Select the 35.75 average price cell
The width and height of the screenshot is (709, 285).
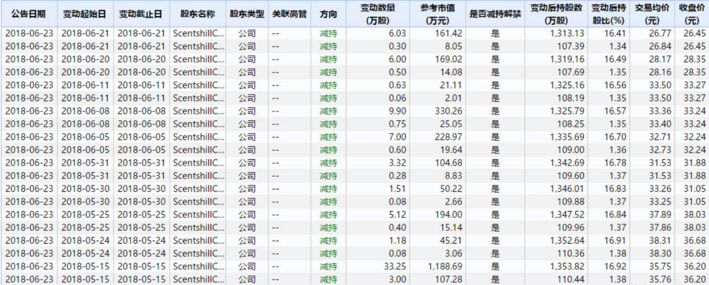[652, 266]
